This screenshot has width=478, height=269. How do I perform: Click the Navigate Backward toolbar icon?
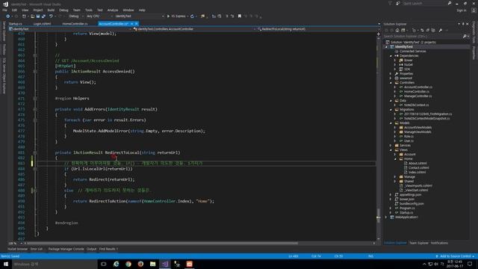click(8, 16)
